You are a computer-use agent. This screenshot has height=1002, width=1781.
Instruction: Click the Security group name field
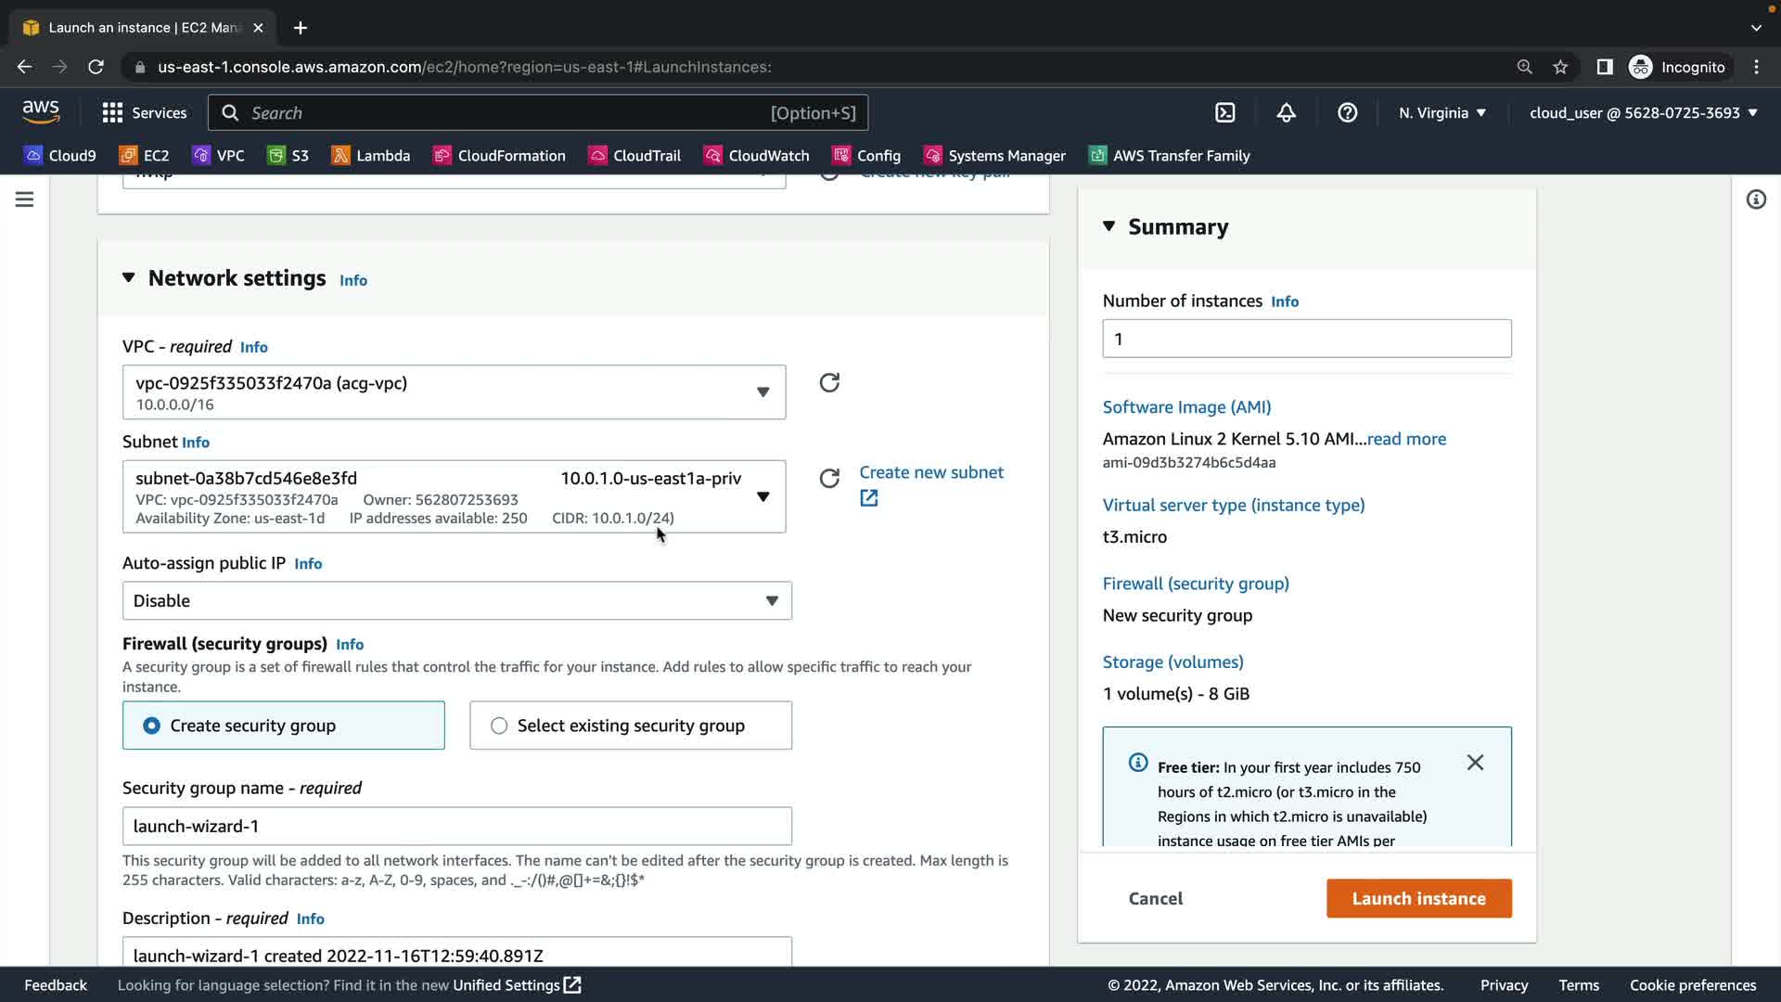click(456, 826)
